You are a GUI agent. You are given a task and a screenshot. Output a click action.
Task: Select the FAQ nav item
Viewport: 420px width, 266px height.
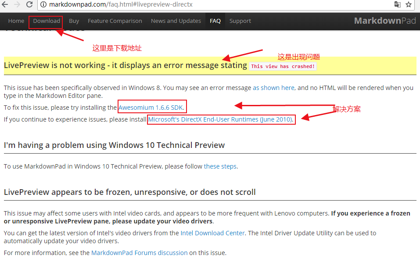[215, 21]
